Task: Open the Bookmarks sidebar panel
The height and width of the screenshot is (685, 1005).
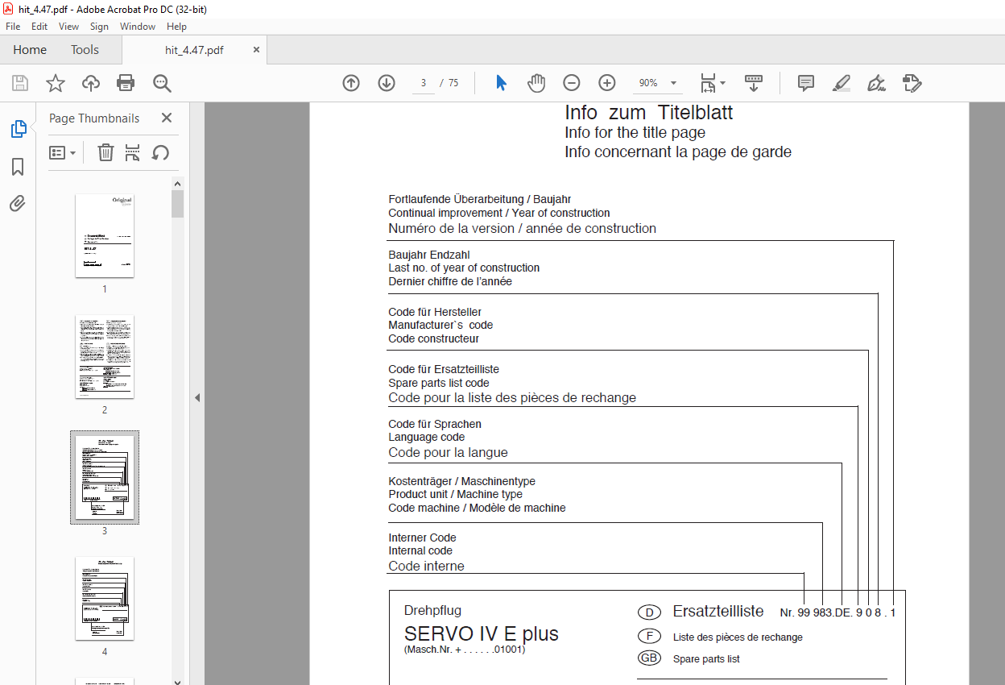Action: [x=18, y=167]
